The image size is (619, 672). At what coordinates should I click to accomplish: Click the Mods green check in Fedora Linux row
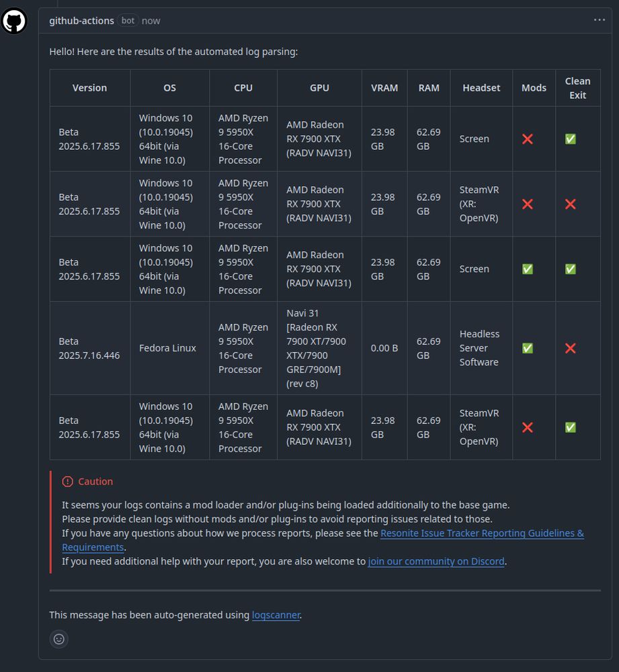coord(528,348)
